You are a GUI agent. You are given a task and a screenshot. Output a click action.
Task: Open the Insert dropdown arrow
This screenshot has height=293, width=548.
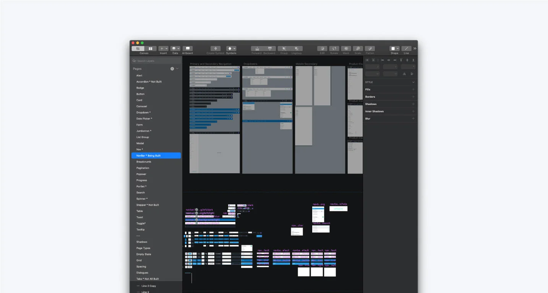tap(166, 48)
